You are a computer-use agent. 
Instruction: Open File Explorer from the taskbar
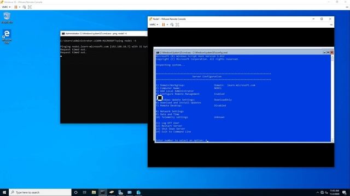click(94, 192)
